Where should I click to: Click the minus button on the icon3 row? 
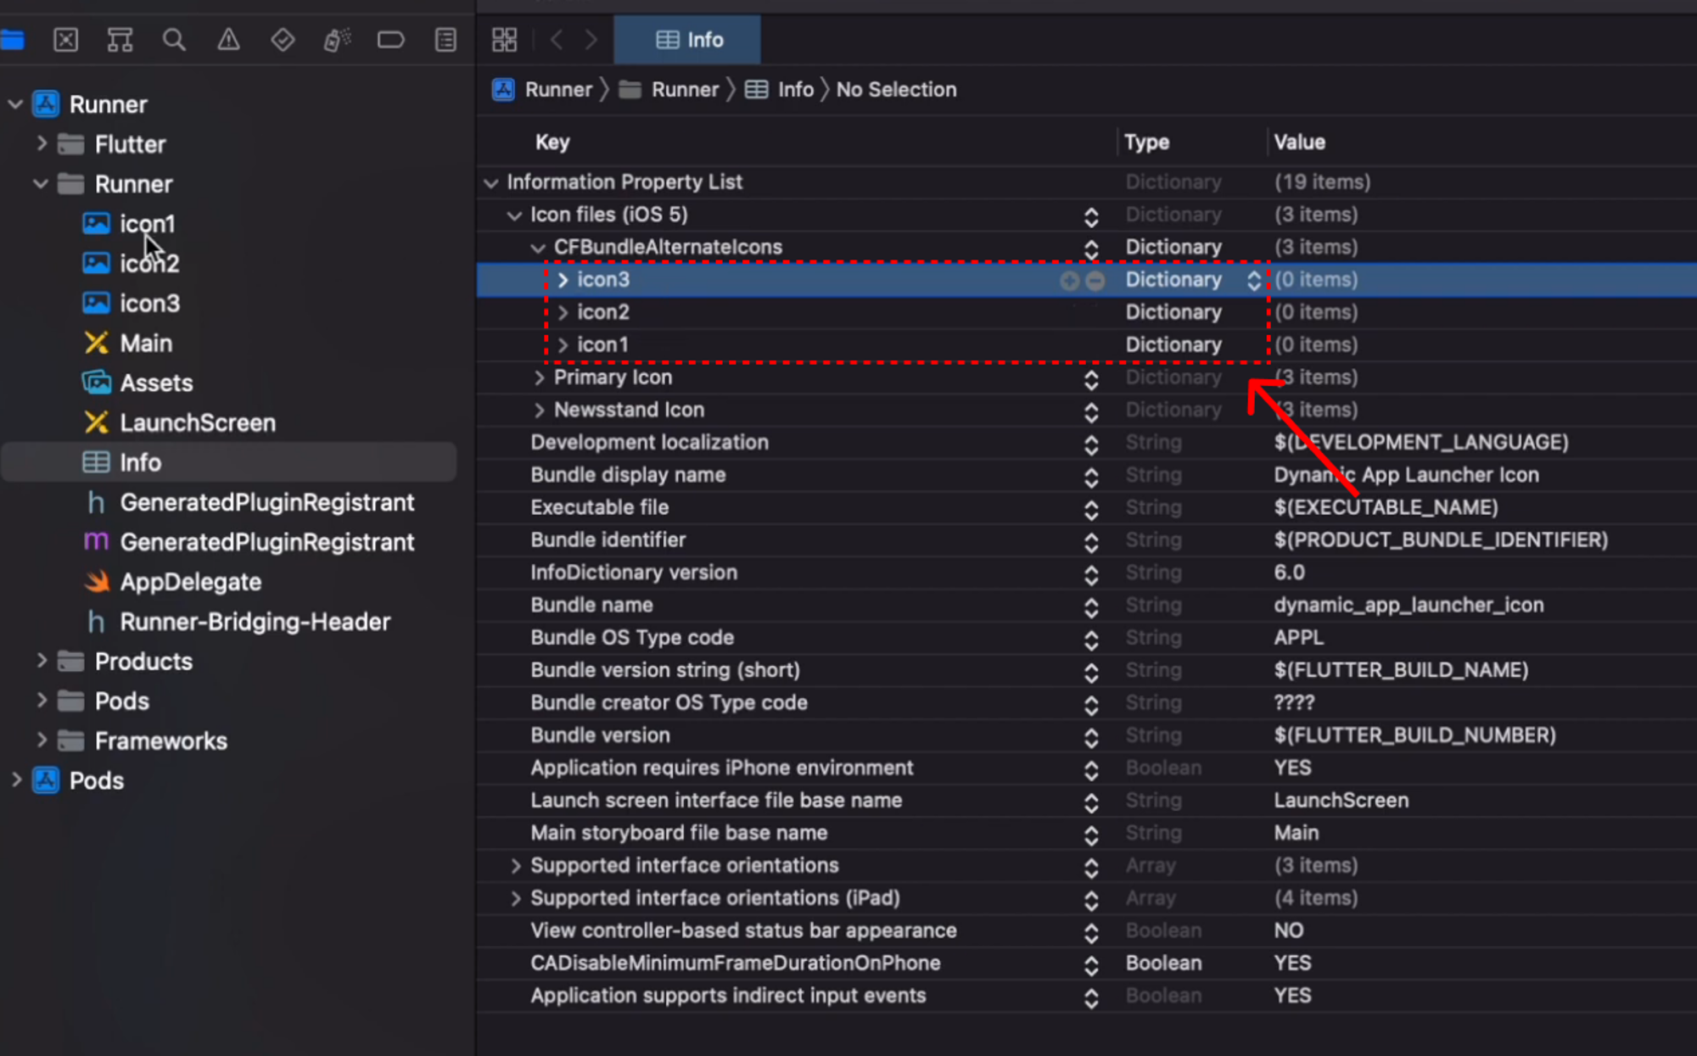point(1095,280)
